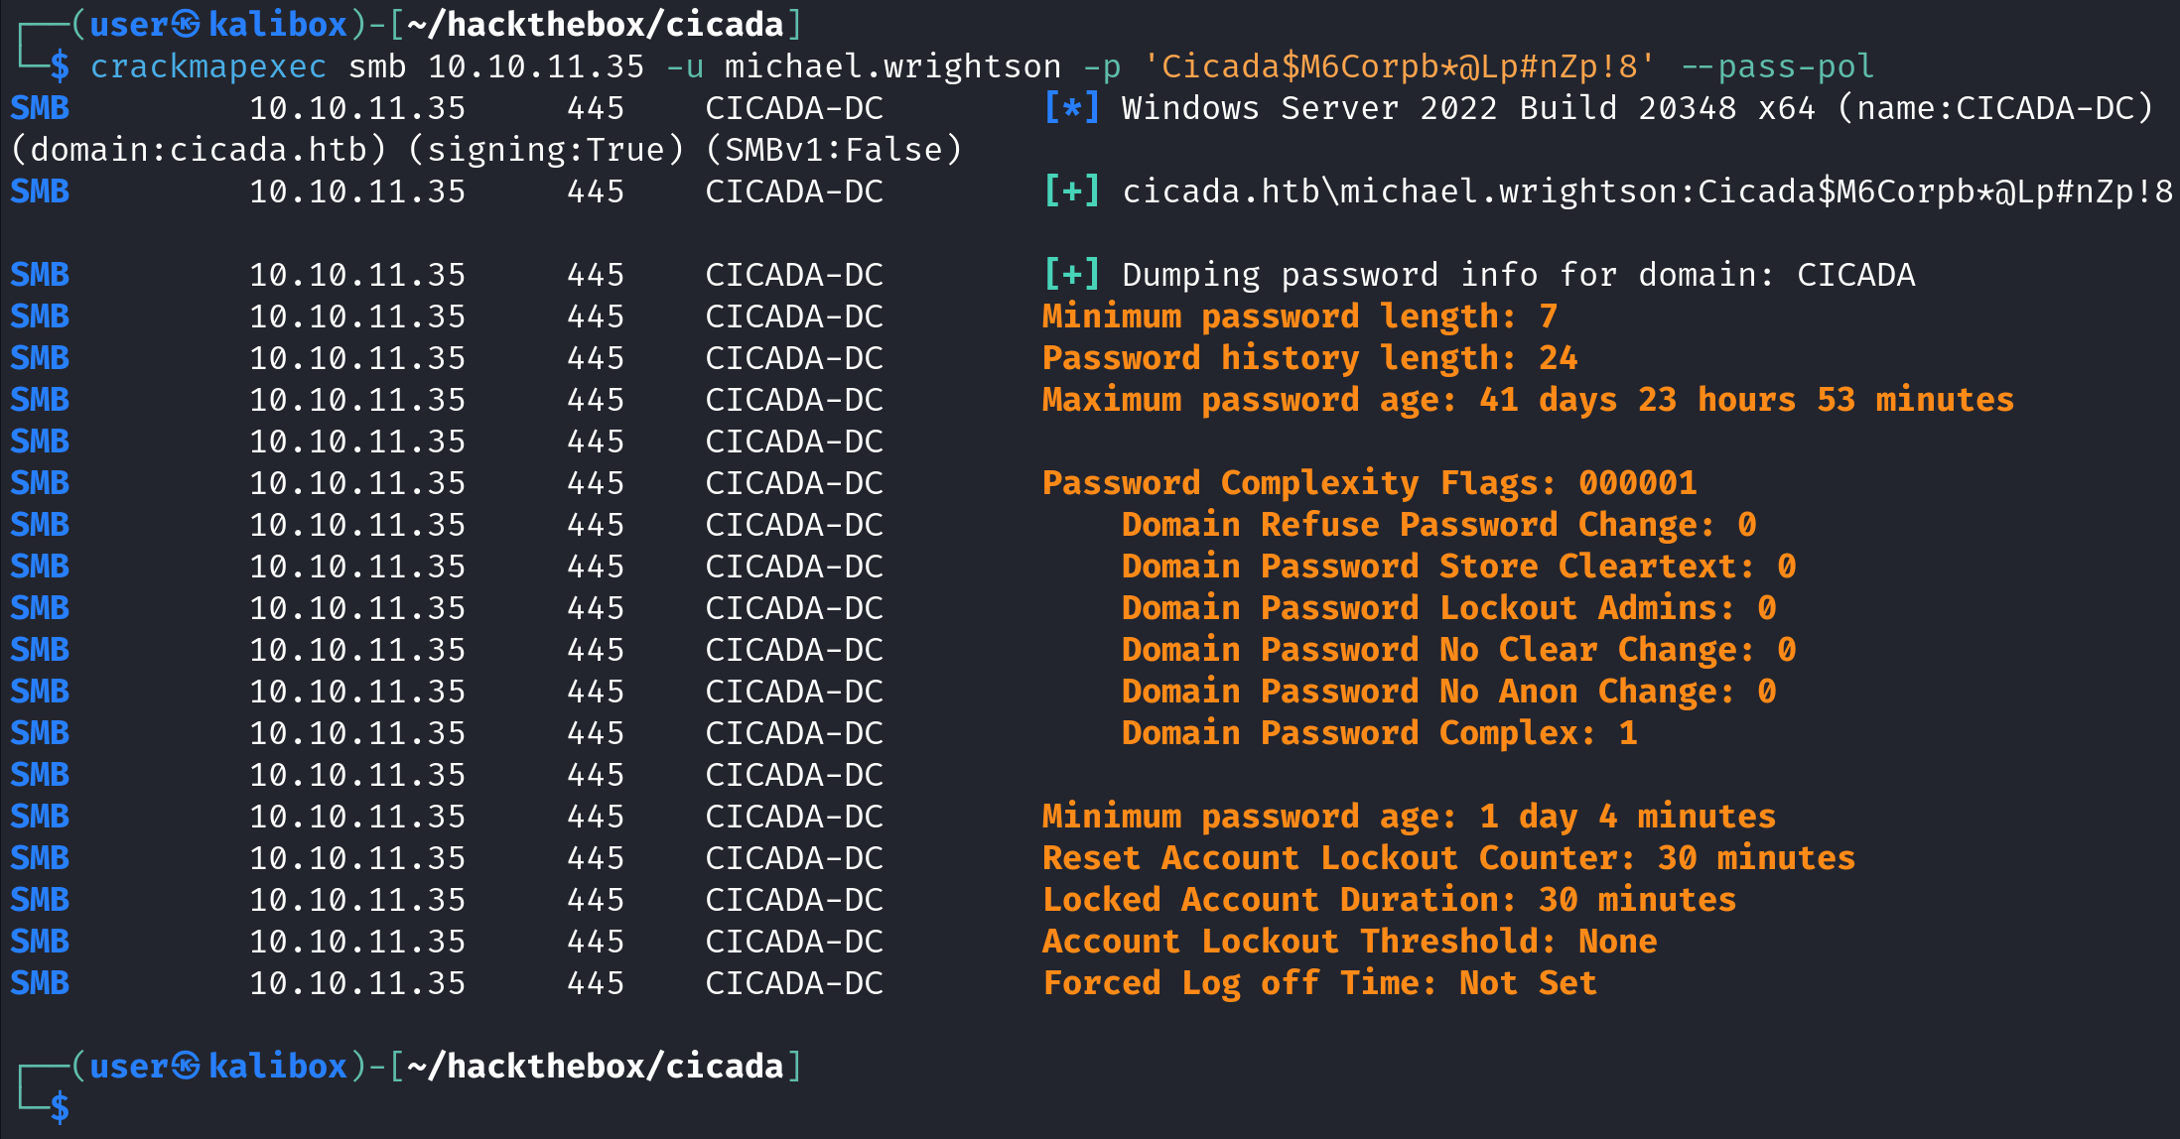Click Domain Password Complex: 1 line
2180x1139 pixels.
click(x=1380, y=733)
